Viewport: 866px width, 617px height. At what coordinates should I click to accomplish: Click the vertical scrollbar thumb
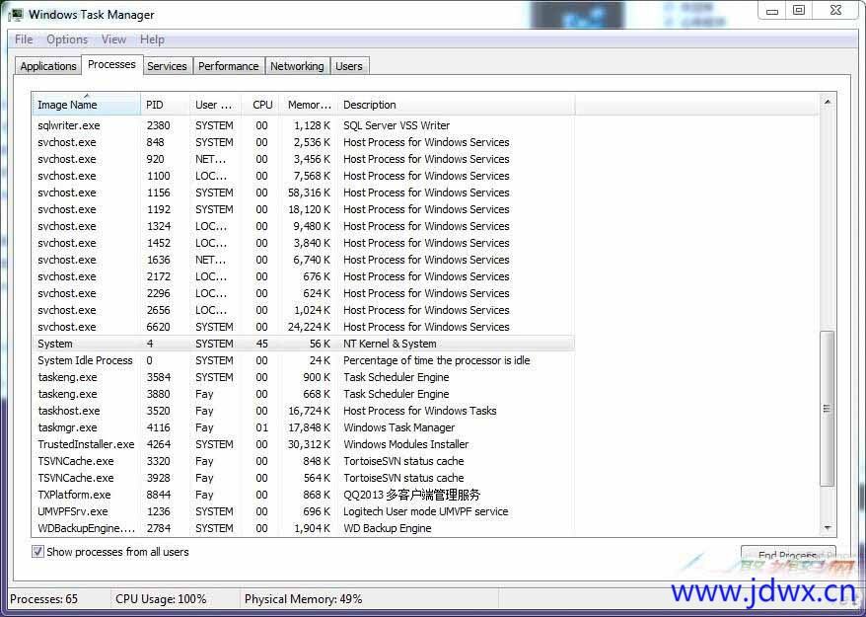coord(827,408)
